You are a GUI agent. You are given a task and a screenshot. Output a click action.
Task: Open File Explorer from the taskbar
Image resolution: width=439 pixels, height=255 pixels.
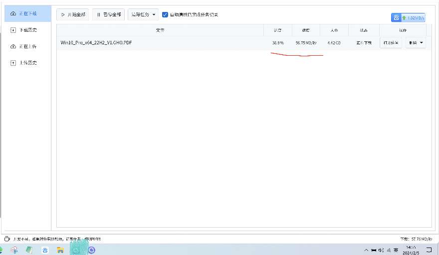60,250
